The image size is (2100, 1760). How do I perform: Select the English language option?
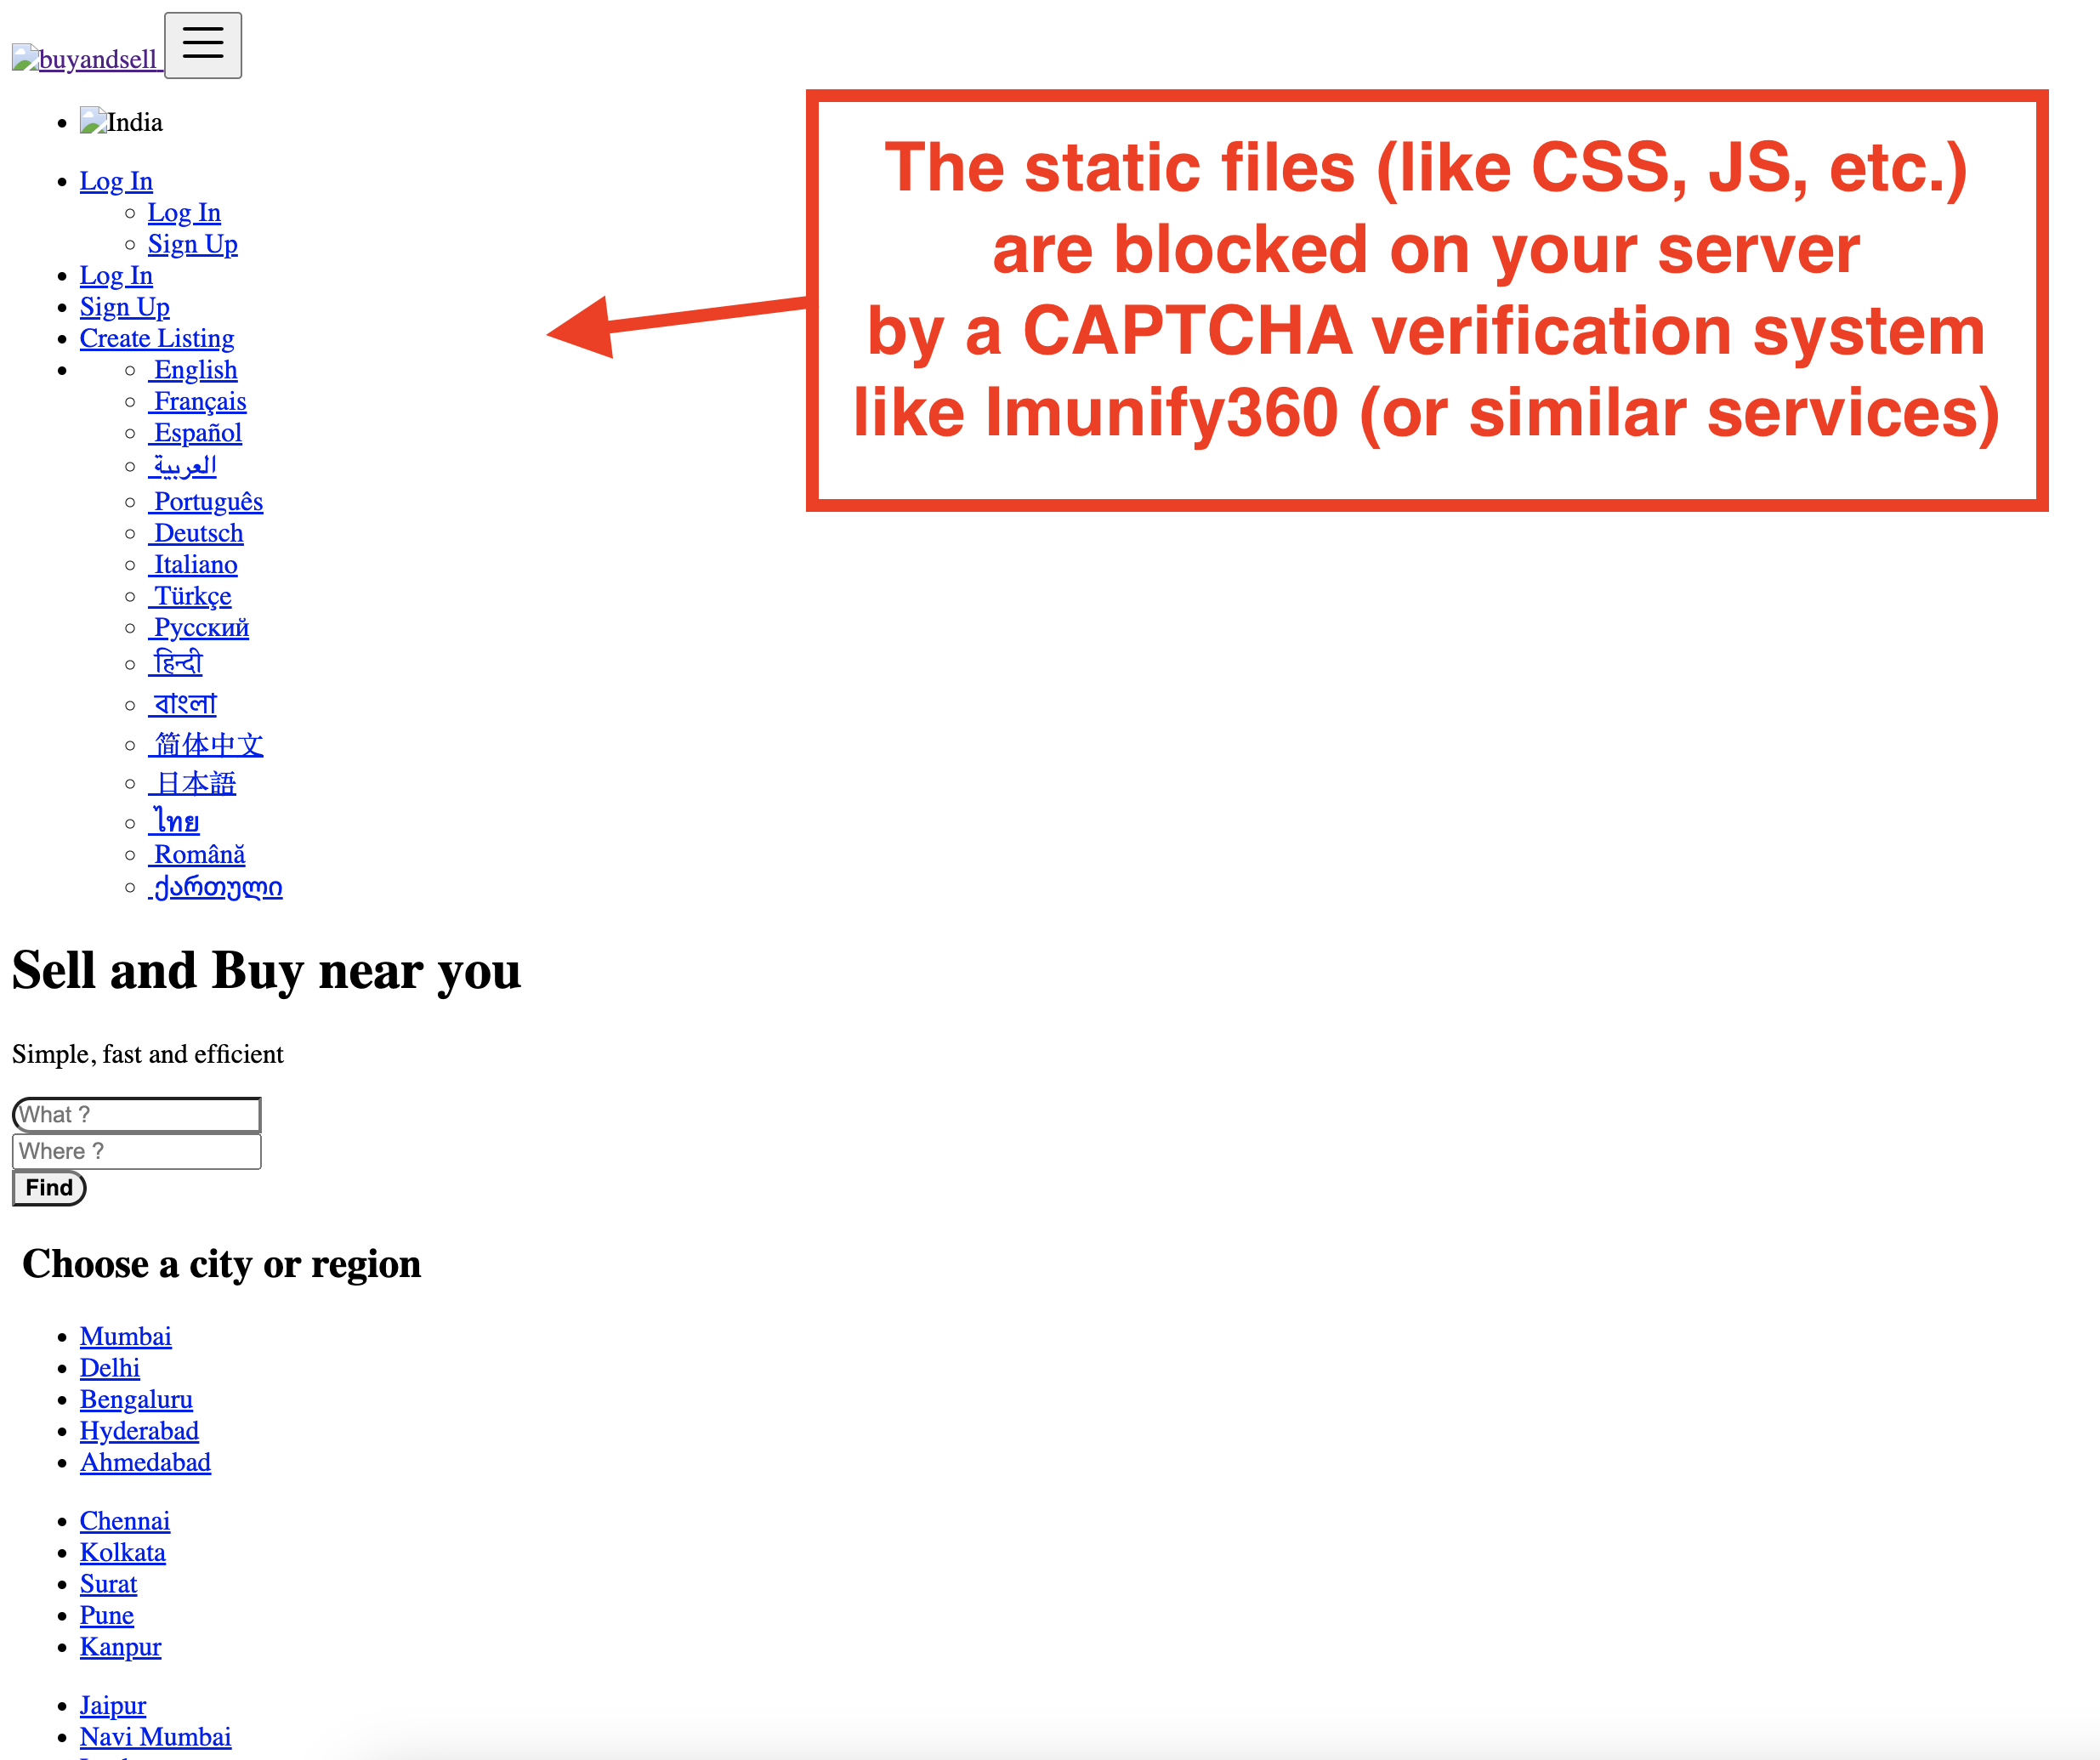point(193,369)
